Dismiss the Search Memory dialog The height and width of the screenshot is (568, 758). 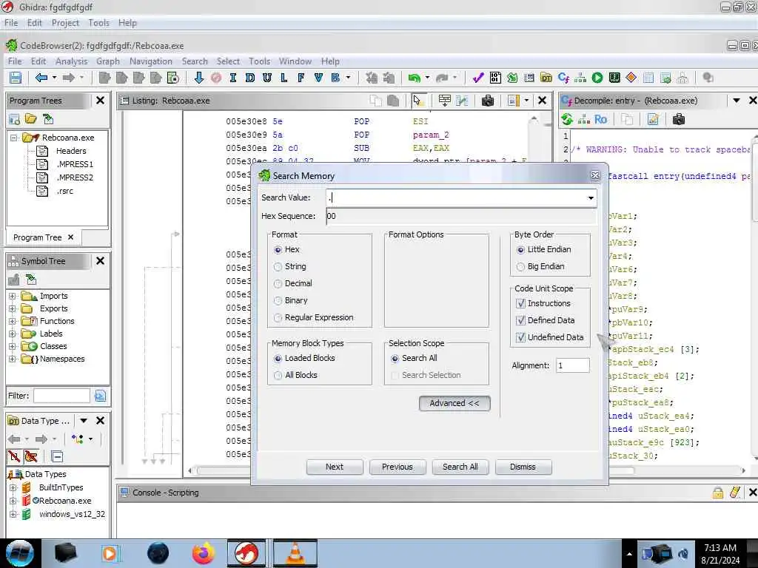pos(523,467)
